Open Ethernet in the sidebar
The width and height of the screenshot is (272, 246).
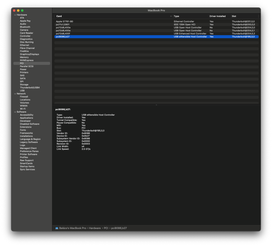pos(24,45)
